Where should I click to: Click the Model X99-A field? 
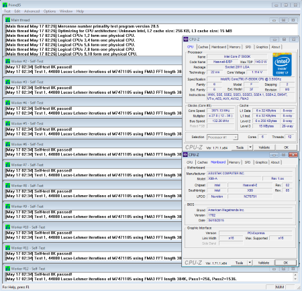(x=234, y=178)
